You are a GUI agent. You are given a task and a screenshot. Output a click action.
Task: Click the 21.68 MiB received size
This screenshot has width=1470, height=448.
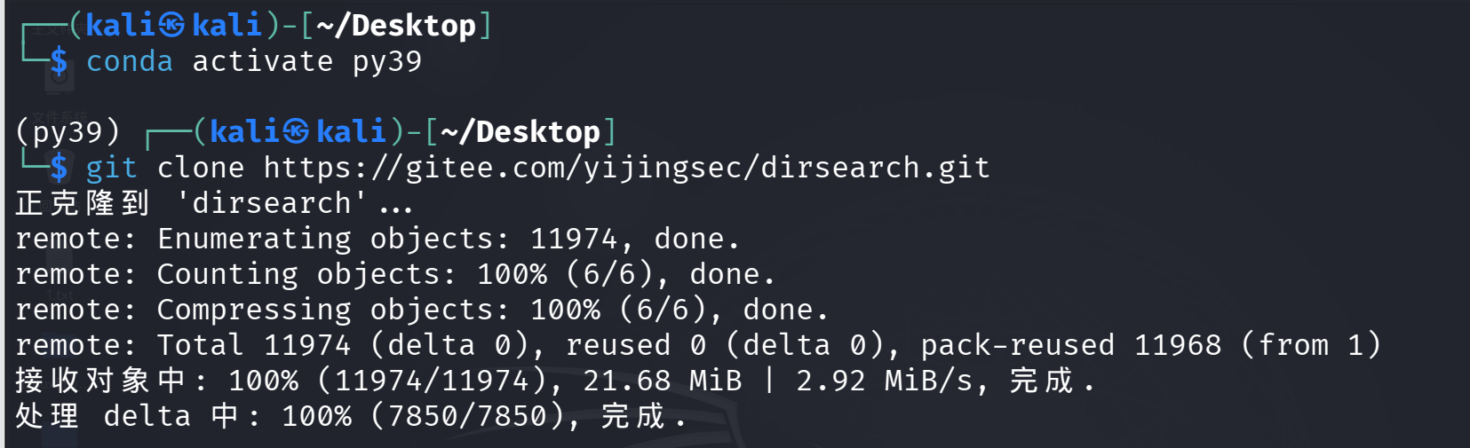[x=663, y=381]
